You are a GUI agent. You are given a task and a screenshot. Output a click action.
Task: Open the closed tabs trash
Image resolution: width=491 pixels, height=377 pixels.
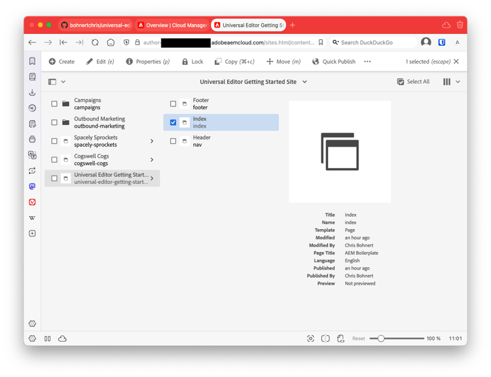(460, 25)
